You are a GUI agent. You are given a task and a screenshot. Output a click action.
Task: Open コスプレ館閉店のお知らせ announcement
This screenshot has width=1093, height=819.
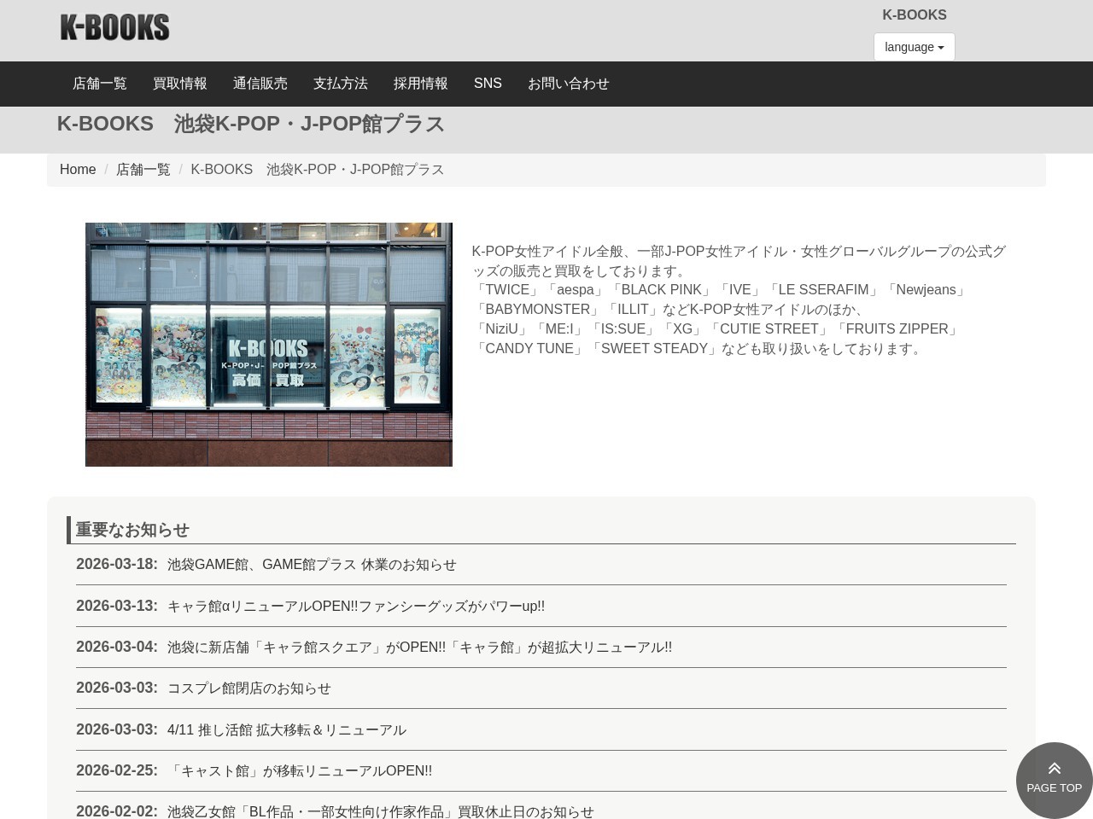[248, 688]
